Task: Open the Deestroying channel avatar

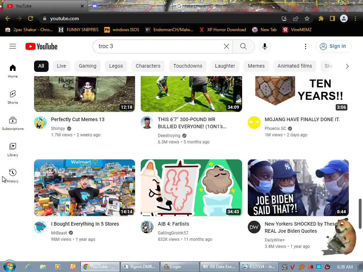Action: click(147, 123)
